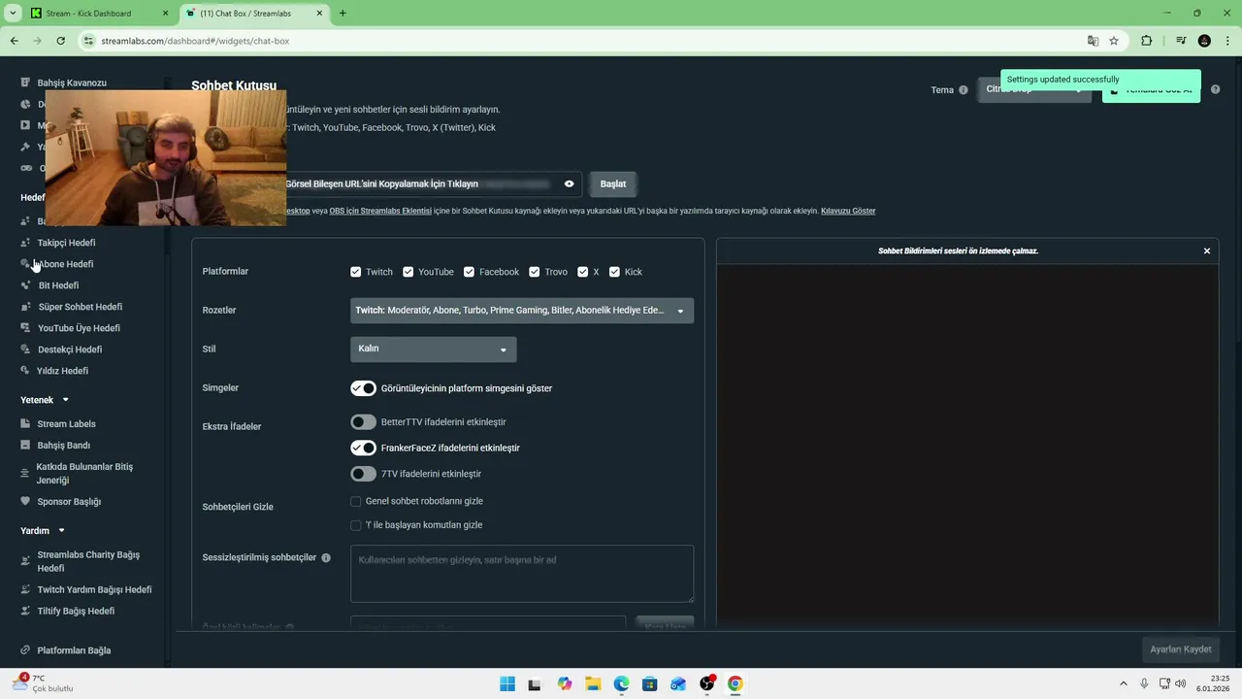
Task: Open the Chrome profile avatar
Action: [1204, 41]
